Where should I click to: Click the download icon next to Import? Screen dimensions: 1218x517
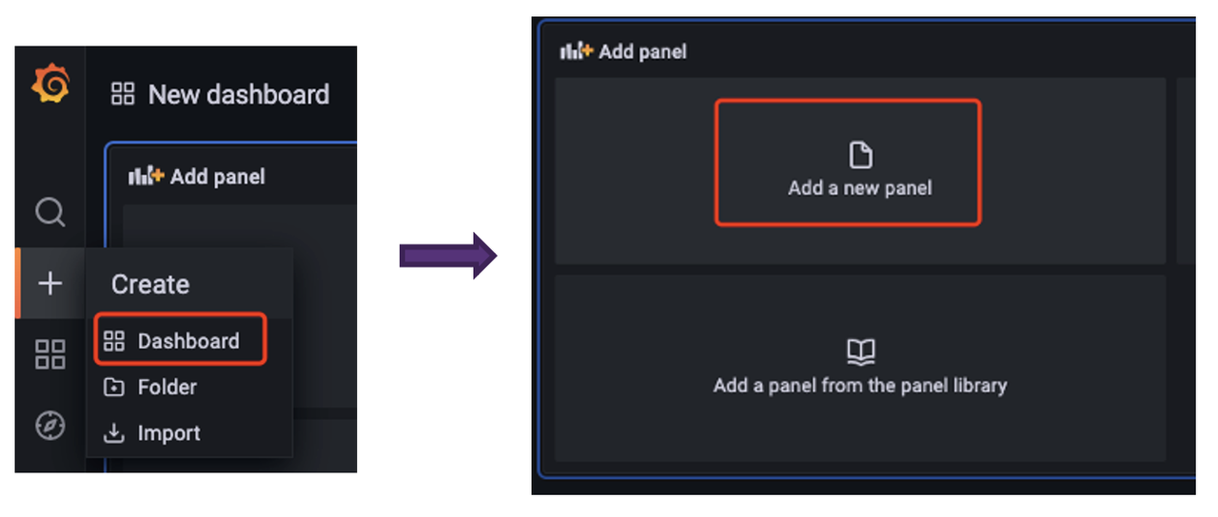pos(114,433)
